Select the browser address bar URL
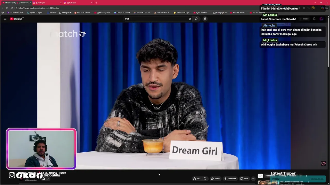Screen dimensions: 330x185 [39, 8]
